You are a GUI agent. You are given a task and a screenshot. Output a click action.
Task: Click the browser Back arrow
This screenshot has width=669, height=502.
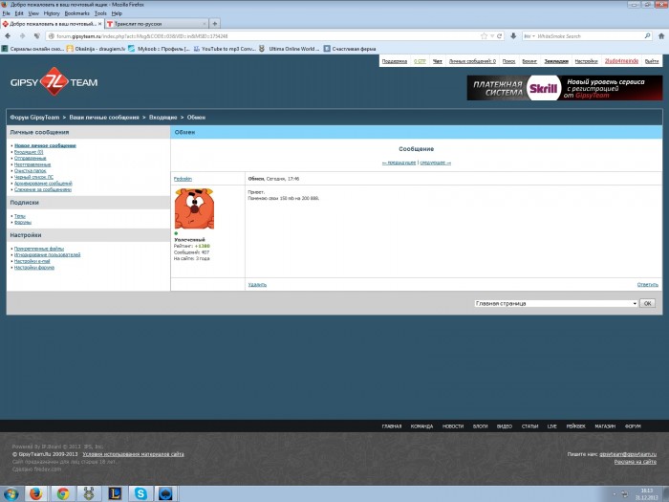pos(8,36)
